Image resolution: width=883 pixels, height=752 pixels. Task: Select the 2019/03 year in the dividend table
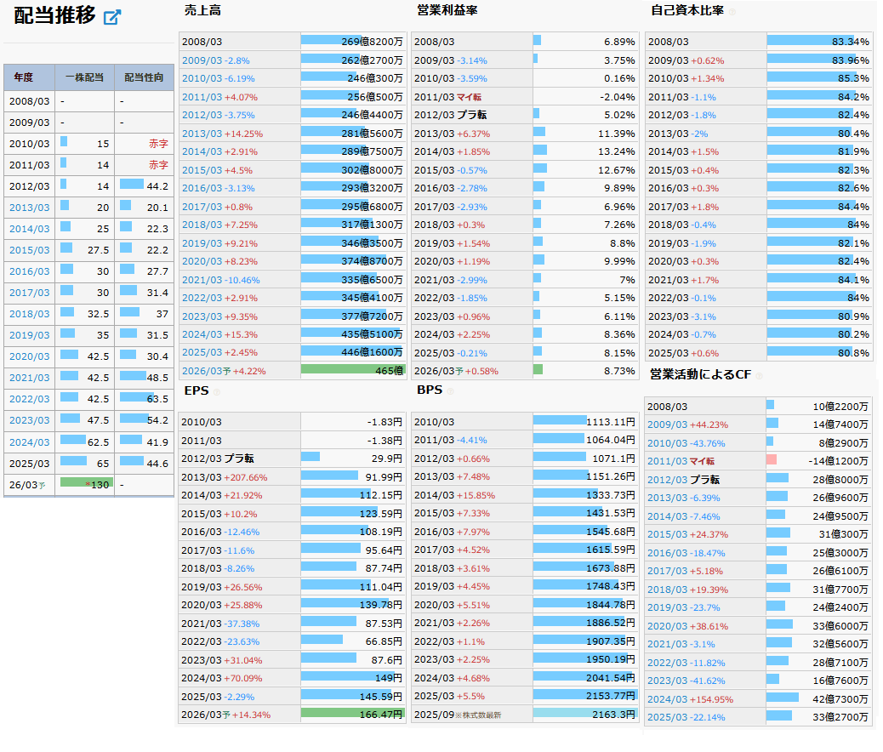coord(29,335)
